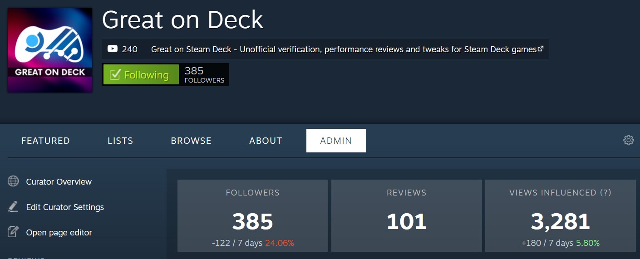Select the ADMIN tab
640x259 pixels.
click(336, 141)
